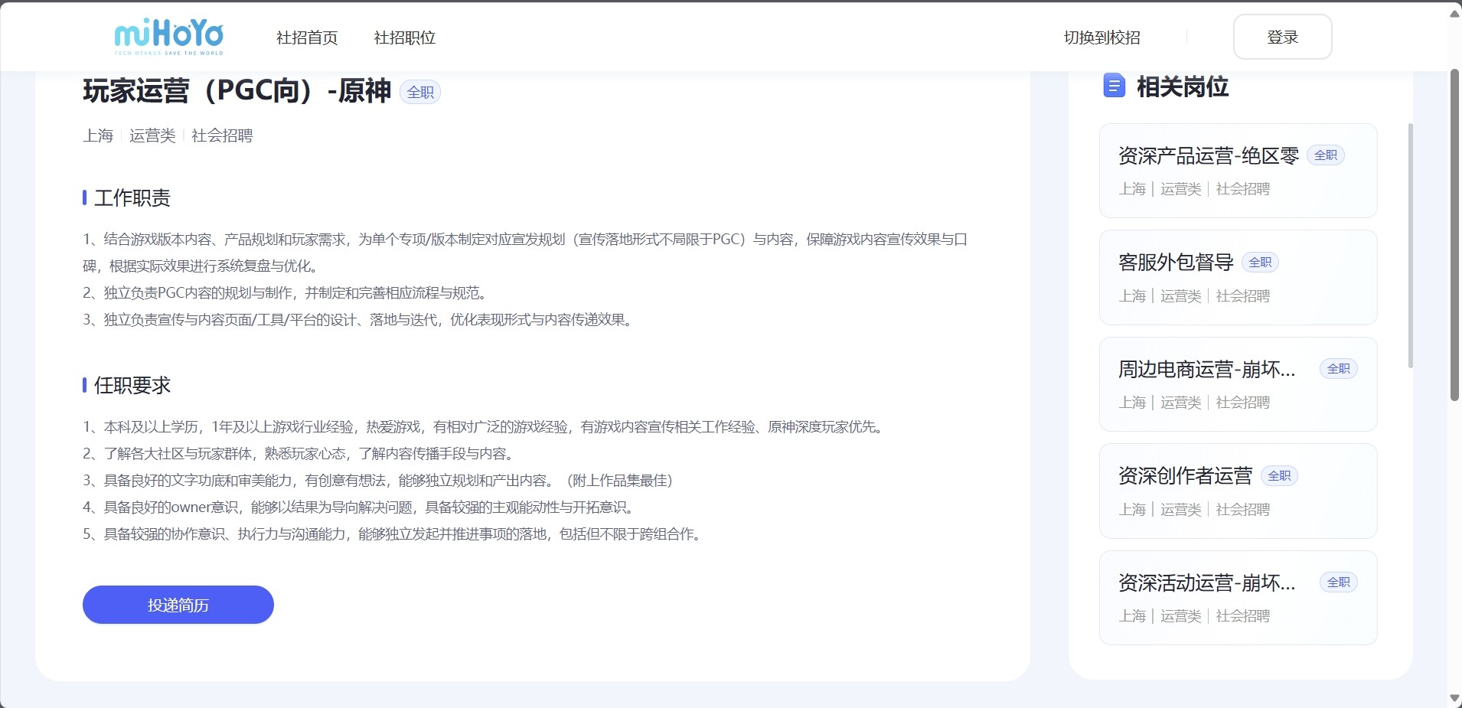
Task: Open 社招首页 navigation tab
Action: pos(307,38)
